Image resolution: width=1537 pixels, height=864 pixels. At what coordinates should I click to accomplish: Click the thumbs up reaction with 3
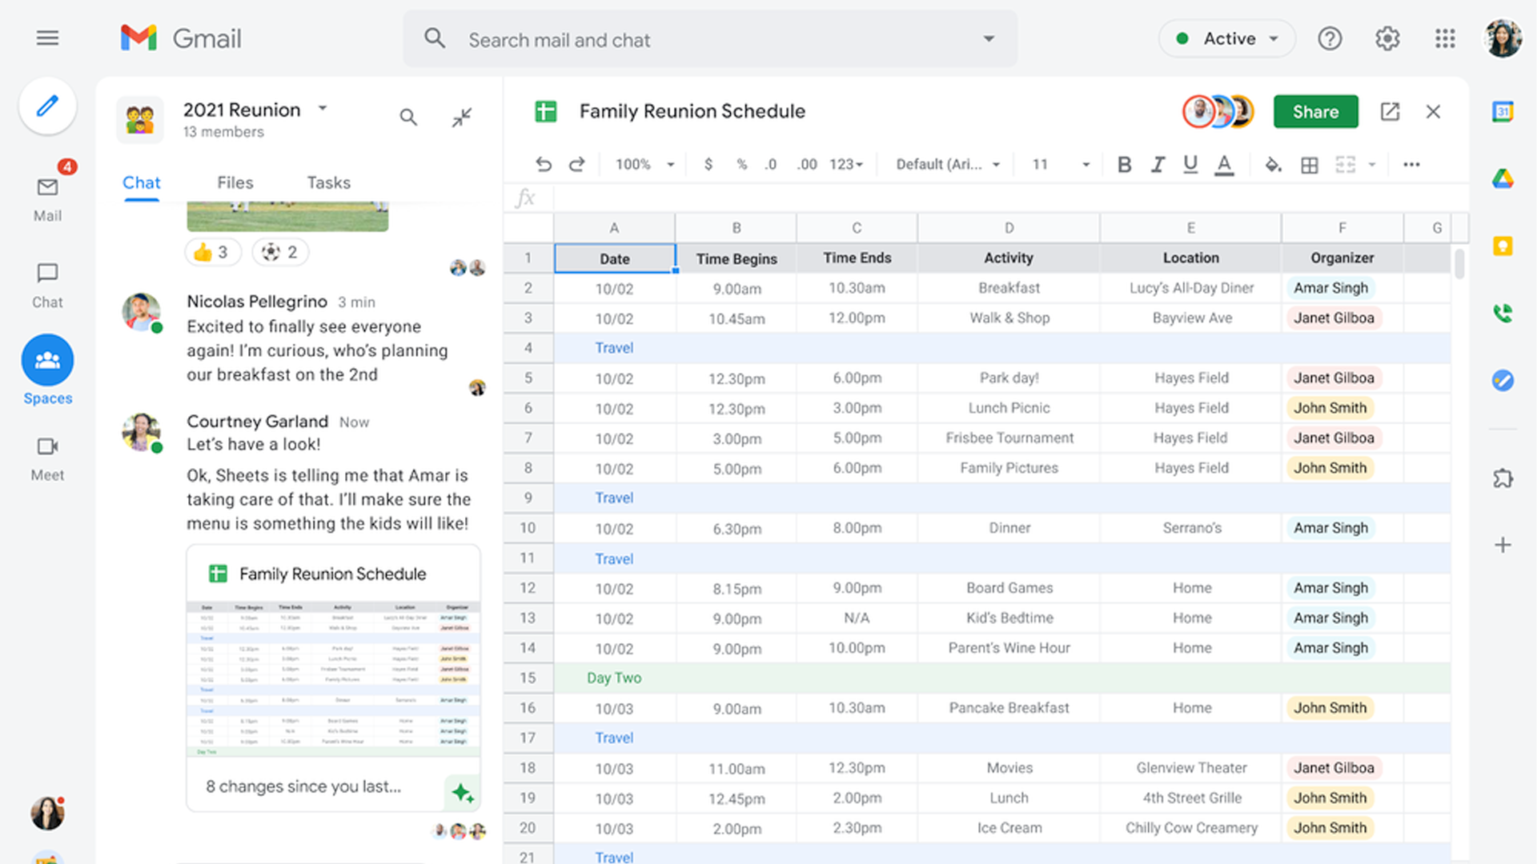pos(211,253)
